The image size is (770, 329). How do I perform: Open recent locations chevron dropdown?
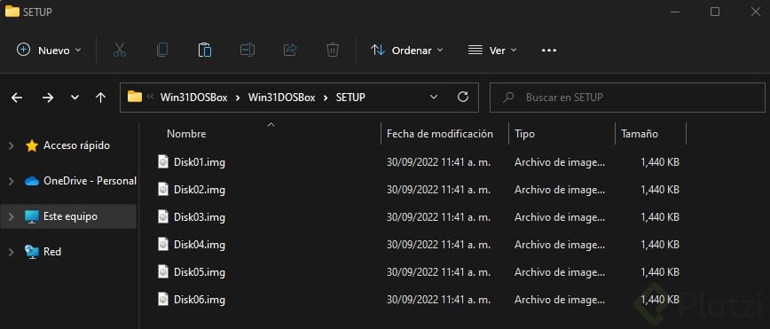[x=75, y=98]
